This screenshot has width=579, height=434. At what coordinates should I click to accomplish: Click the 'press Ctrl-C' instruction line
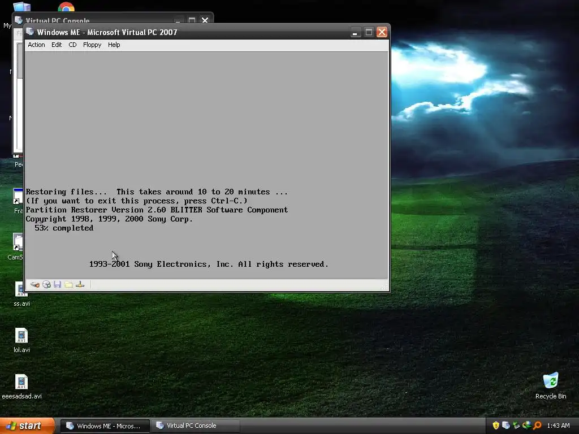coord(137,201)
